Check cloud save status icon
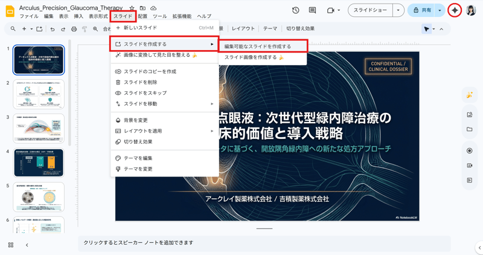483x255 pixels. pos(153,8)
